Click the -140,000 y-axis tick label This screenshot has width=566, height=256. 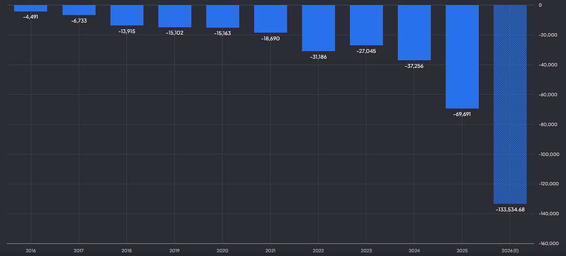pyautogui.click(x=549, y=214)
